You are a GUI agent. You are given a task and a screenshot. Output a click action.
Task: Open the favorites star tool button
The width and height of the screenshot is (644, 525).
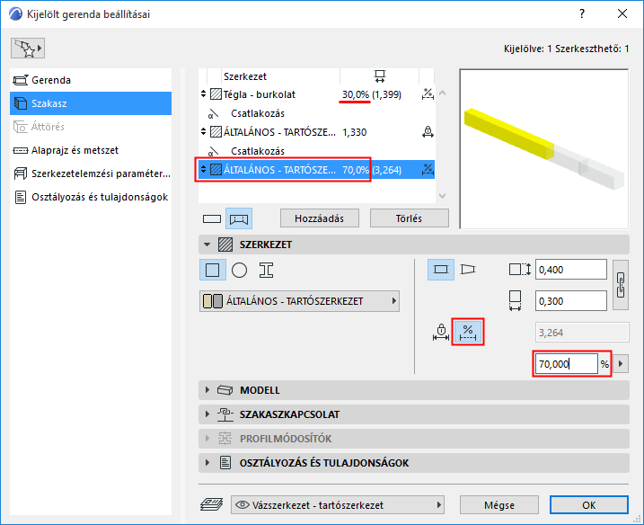coord(28,49)
